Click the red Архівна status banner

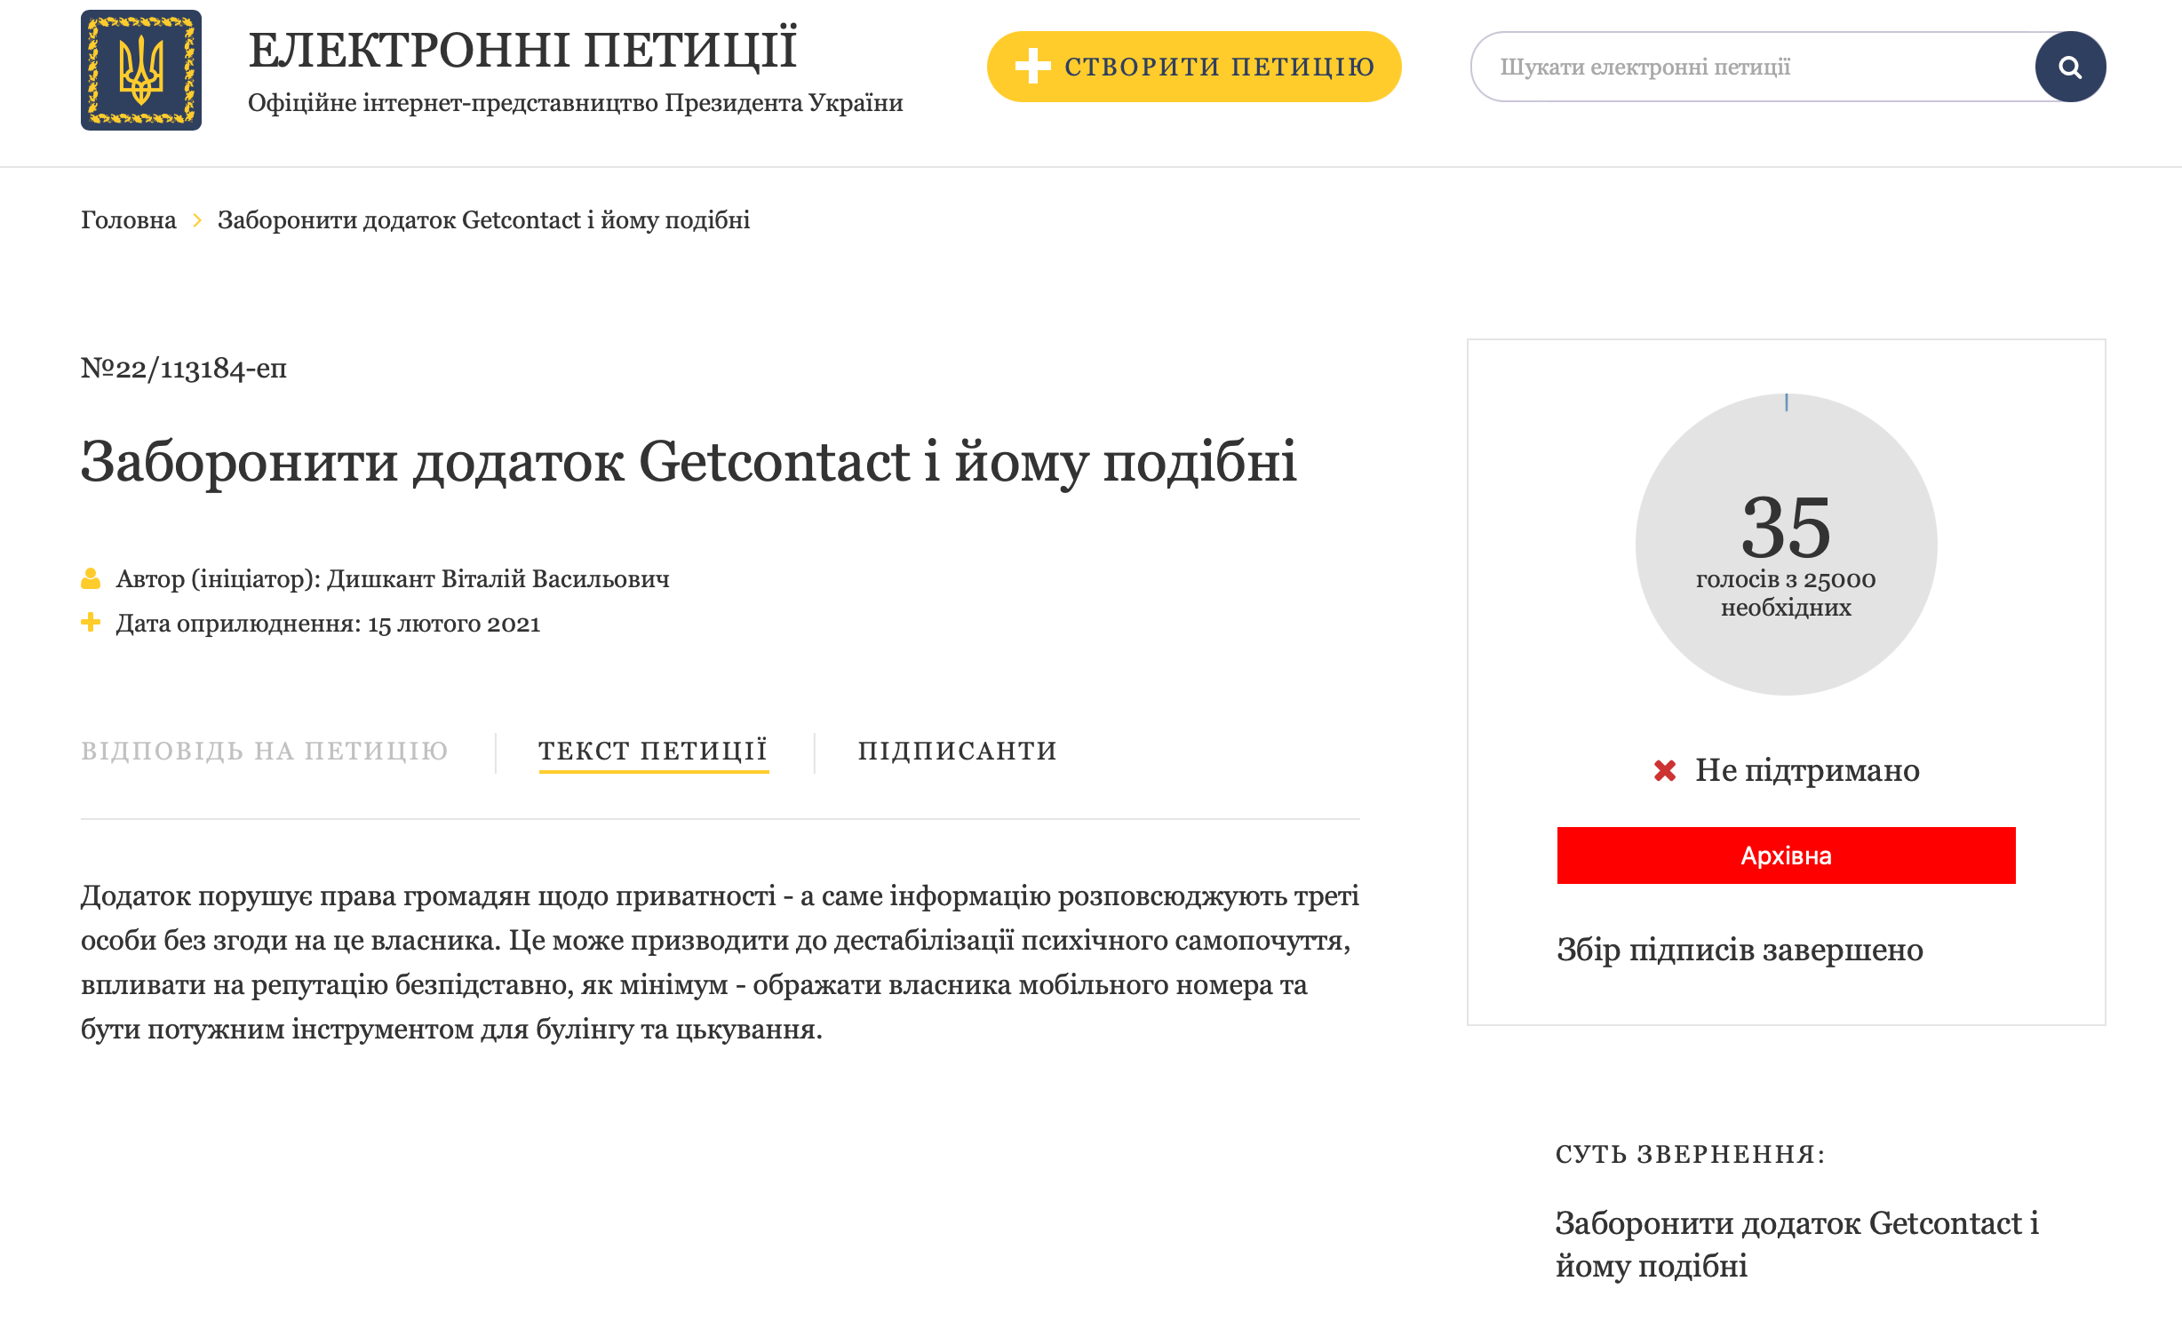(1785, 855)
